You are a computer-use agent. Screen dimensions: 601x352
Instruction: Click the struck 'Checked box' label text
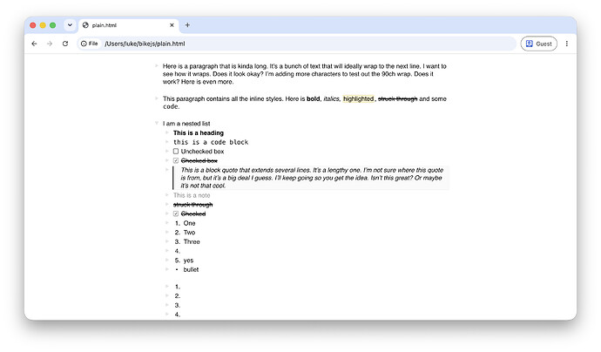(x=199, y=160)
